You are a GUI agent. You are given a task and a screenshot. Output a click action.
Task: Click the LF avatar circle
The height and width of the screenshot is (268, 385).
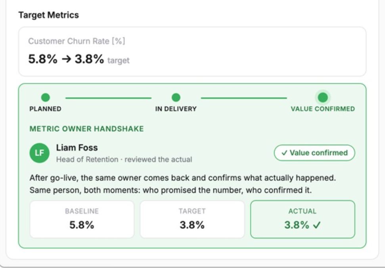click(x=39, y=153)
